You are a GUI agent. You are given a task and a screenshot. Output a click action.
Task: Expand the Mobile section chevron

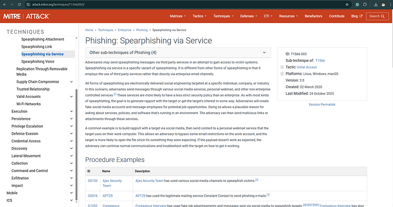click(71, 193)
